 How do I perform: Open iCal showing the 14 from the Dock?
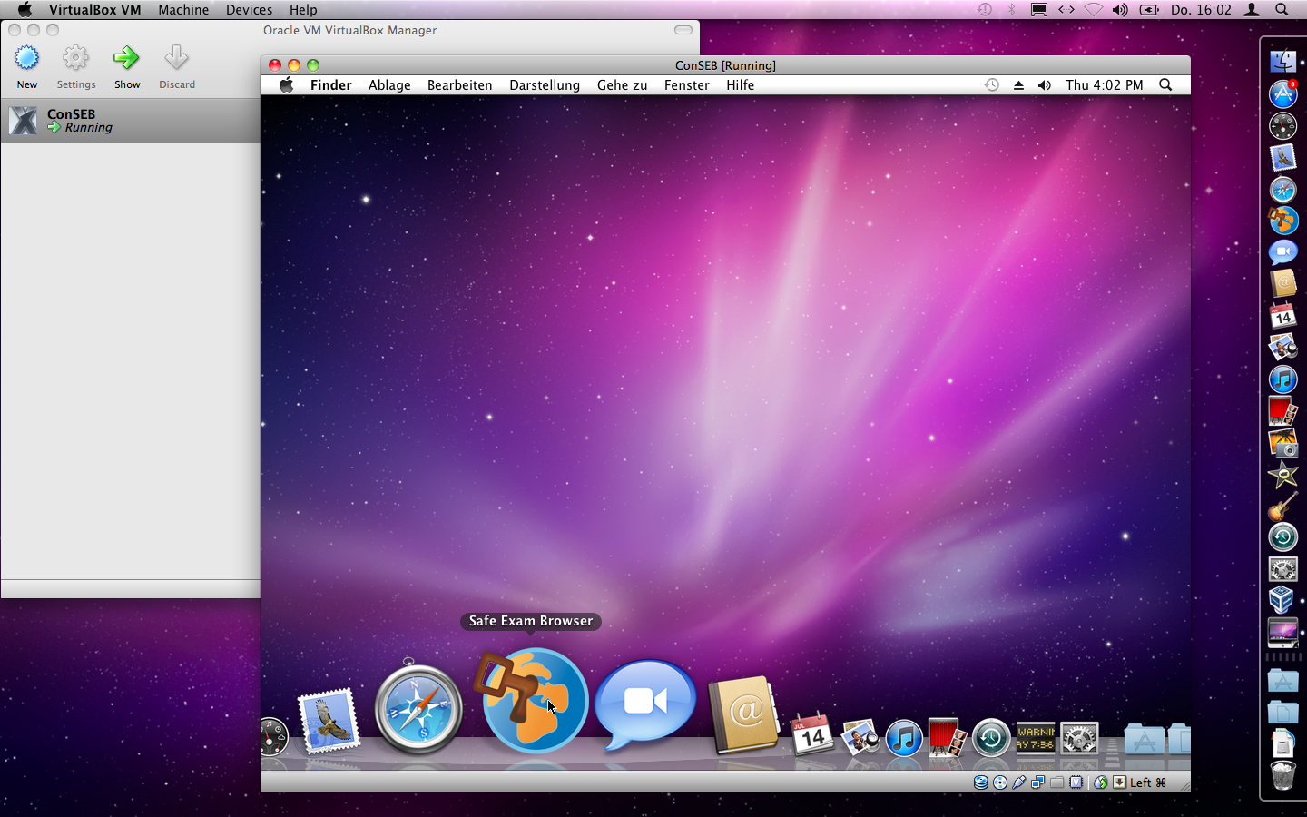[811, 735]
